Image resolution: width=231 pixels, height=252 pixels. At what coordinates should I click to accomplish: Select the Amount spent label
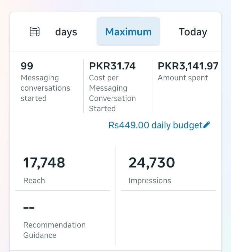[183, 78]
